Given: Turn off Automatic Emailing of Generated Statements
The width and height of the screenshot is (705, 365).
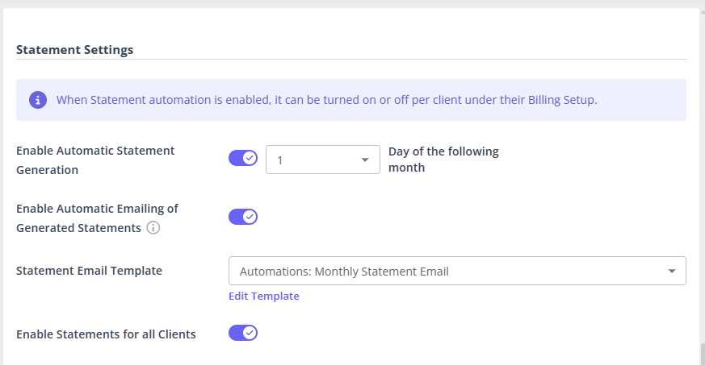Looking at the screenshot, I should [x=242, y=217].
